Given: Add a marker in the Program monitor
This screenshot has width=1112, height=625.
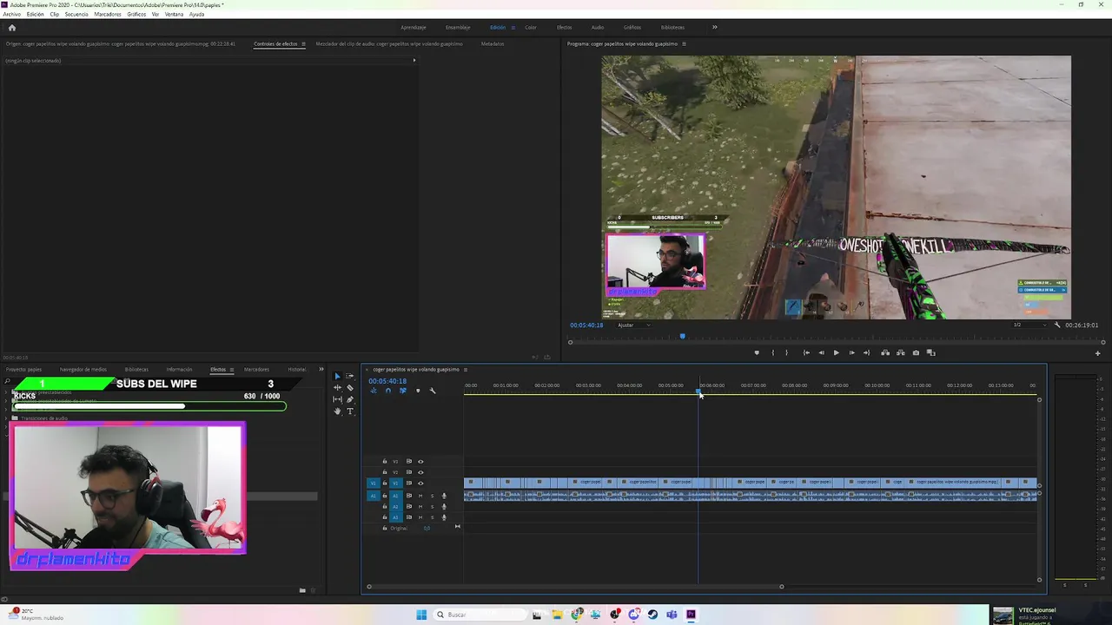Looking at the screenshot, I should click(x=757, y=352).
